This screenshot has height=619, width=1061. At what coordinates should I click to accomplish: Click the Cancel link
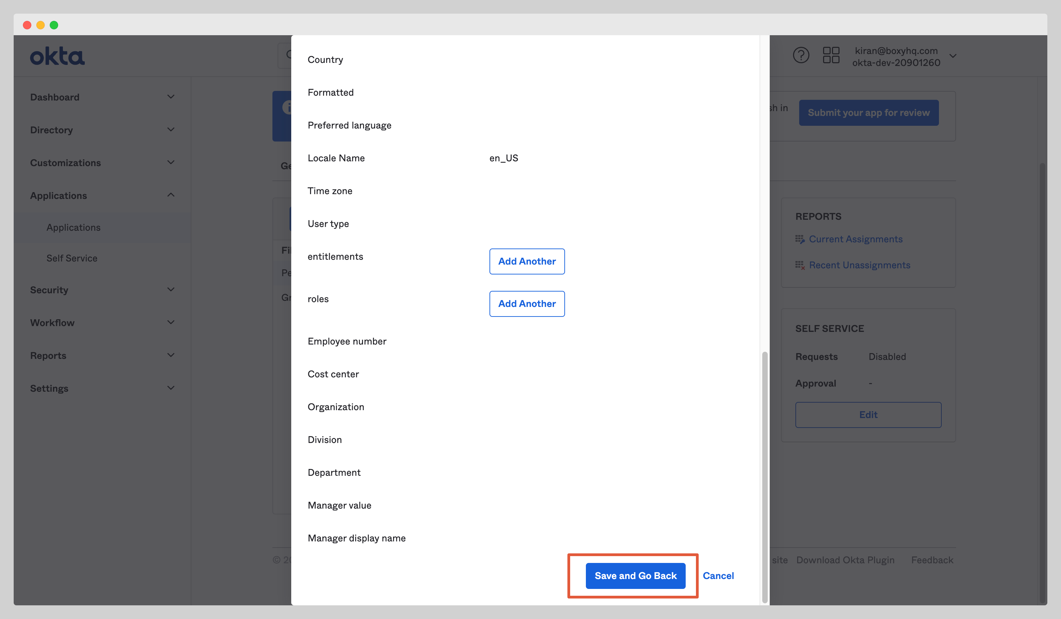(x=718, y=576)
